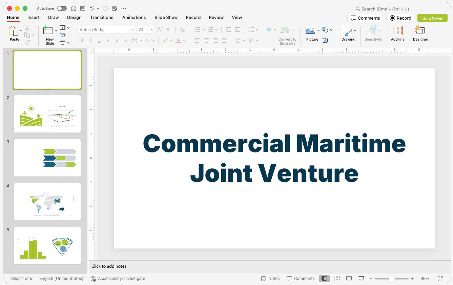
Task: Align text left
Action: [x=198, y=41]
